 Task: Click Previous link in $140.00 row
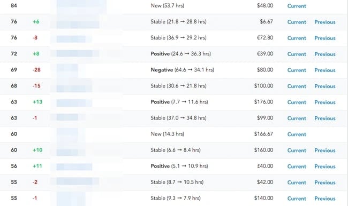(x=325, y=199)
